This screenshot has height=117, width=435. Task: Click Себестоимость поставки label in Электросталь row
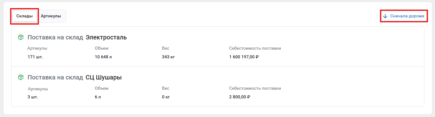255,48
